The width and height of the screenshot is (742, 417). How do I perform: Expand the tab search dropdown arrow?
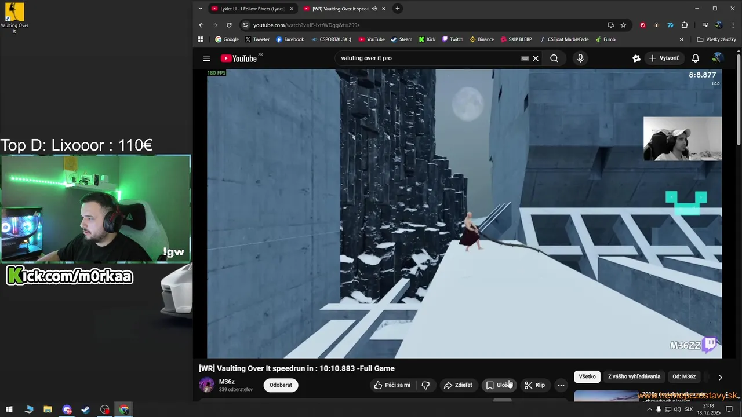200,8
